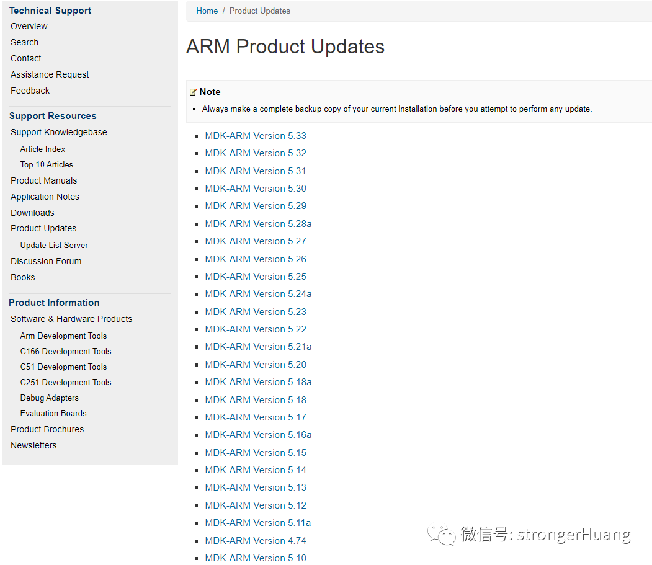The height and width of the screenshot is (565, 652).
Task: Open the Article Index sub-item
Action: (43, 149)
